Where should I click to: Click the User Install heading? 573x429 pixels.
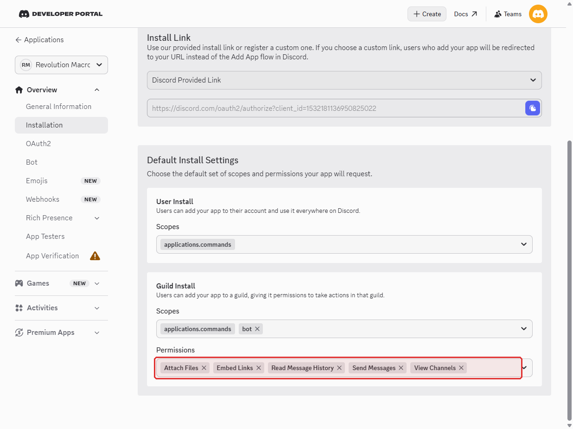click(x=175, y=201)
